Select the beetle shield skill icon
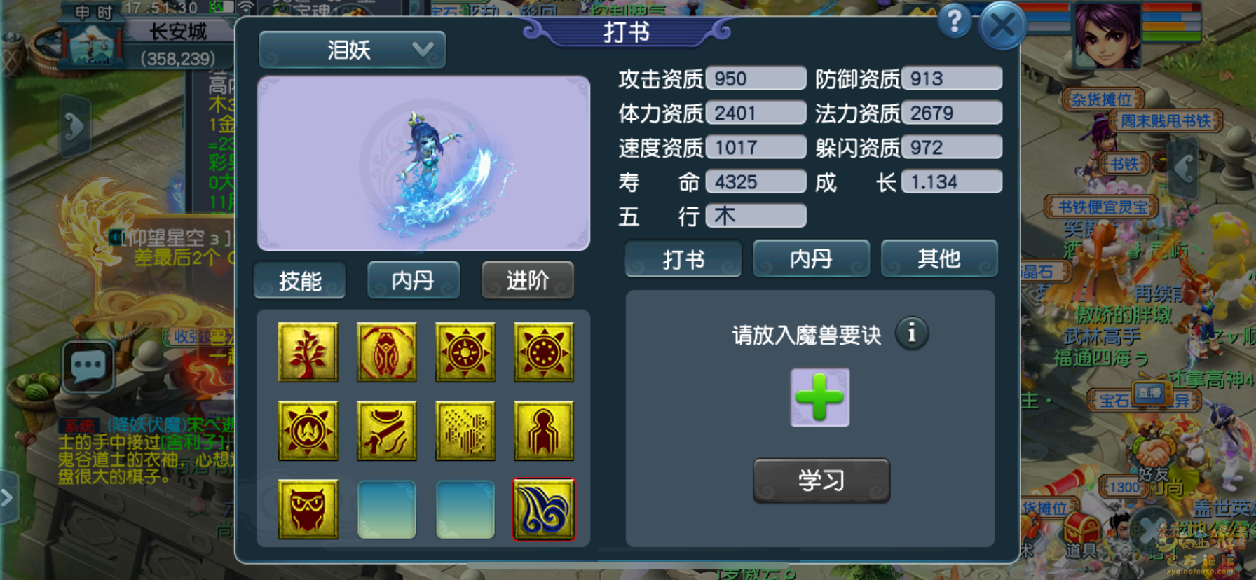1256x580 pixels. [x=386, y=352]
